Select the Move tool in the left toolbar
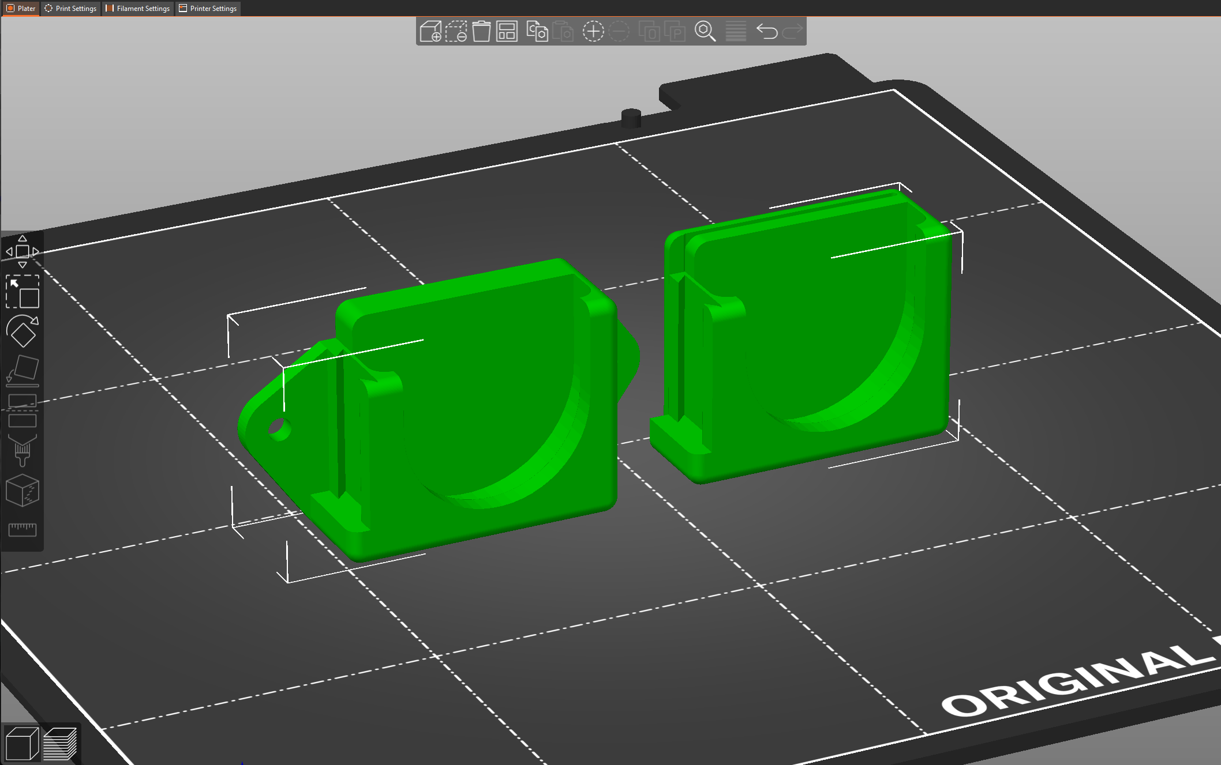 23,251
